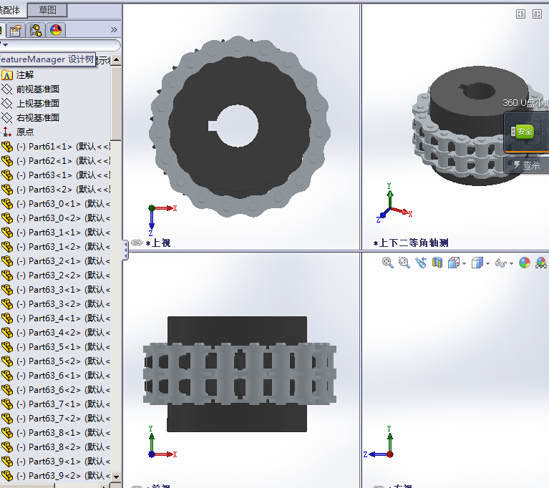Activate the Section View tool

[437, 263]
